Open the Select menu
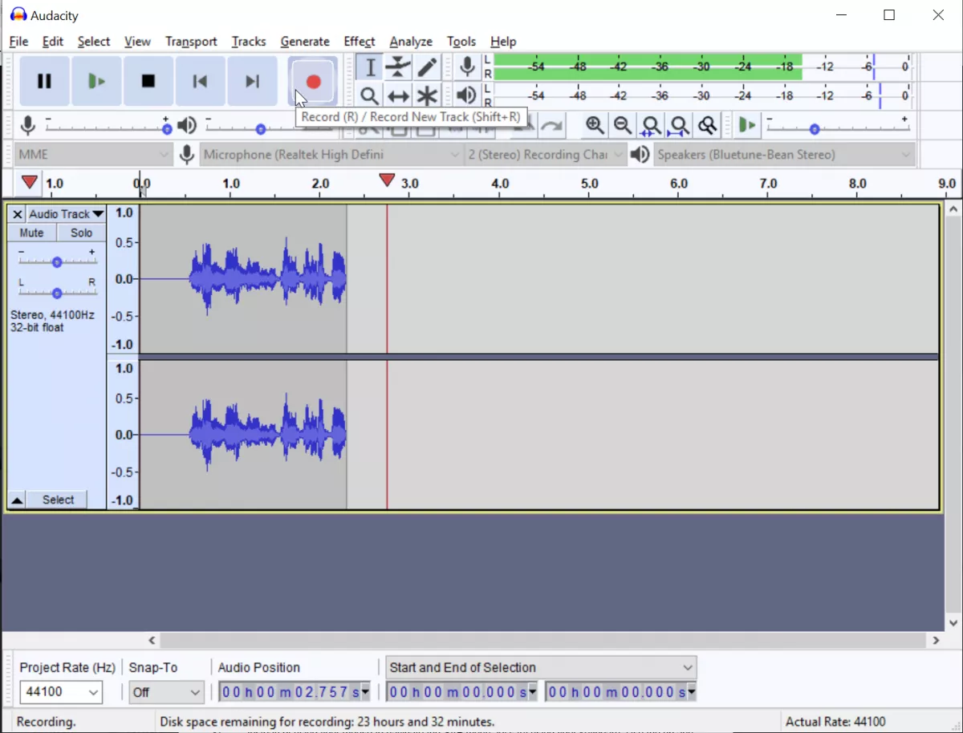 pos(94,42)
